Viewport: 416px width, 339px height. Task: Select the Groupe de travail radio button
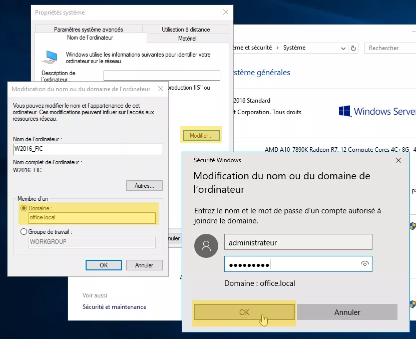24,232
